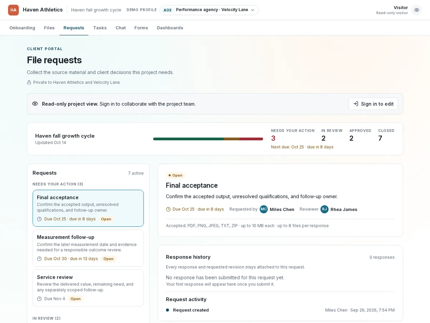Click the NEEDS YOUR ACTION (3) section header

pos(58,184)
